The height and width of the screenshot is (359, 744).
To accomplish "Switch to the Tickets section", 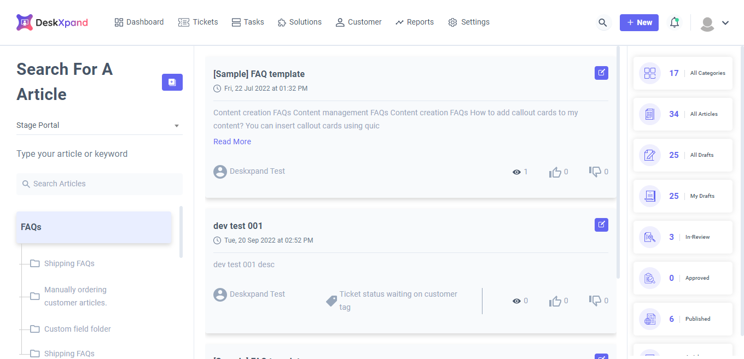I will pyautogui.click(x=198, y=22).
